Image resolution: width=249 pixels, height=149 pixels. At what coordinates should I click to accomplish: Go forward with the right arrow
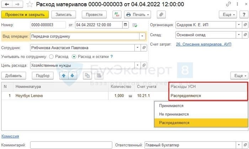click(17, 4)
